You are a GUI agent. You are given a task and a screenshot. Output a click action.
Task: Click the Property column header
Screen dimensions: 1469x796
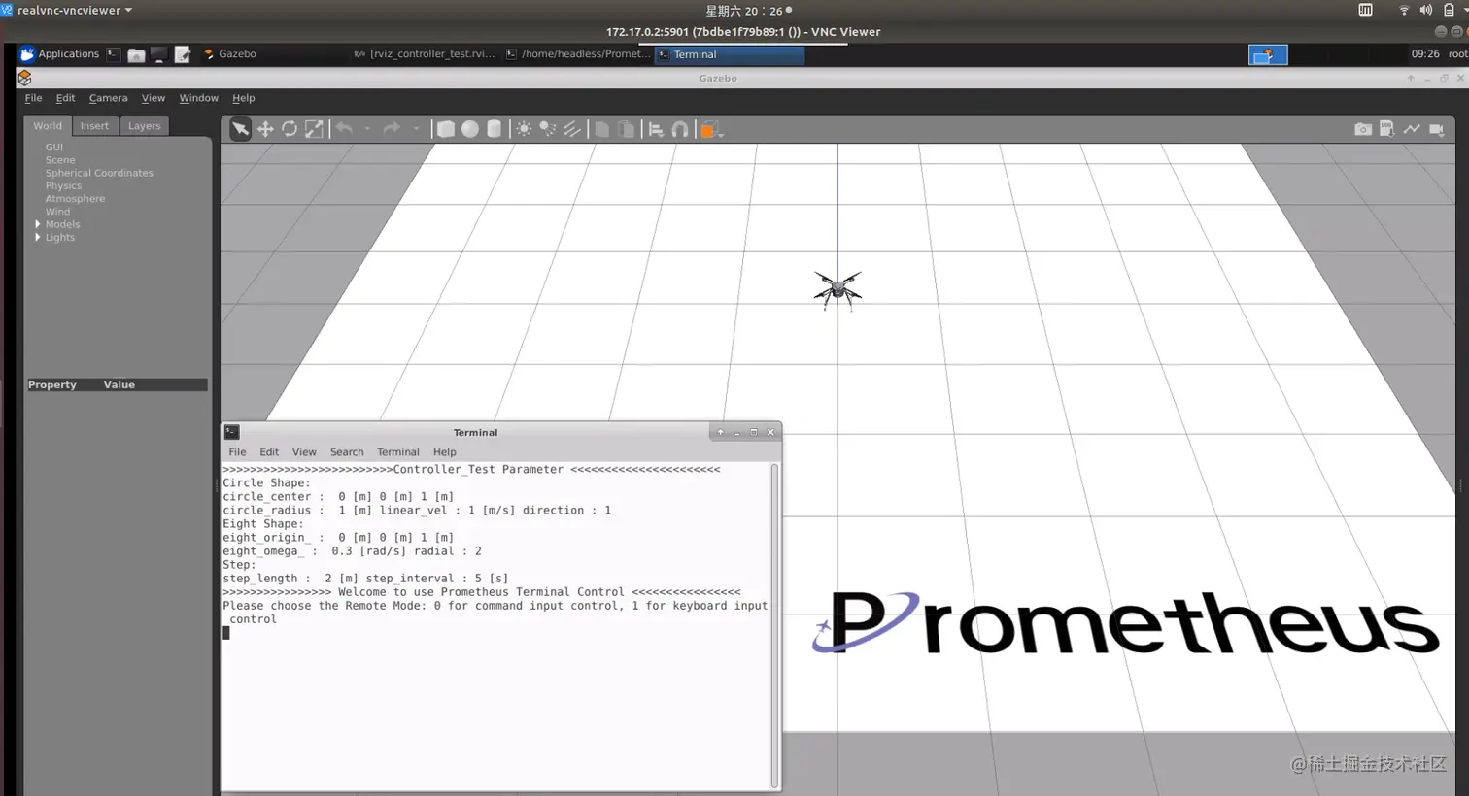point(52,385)
